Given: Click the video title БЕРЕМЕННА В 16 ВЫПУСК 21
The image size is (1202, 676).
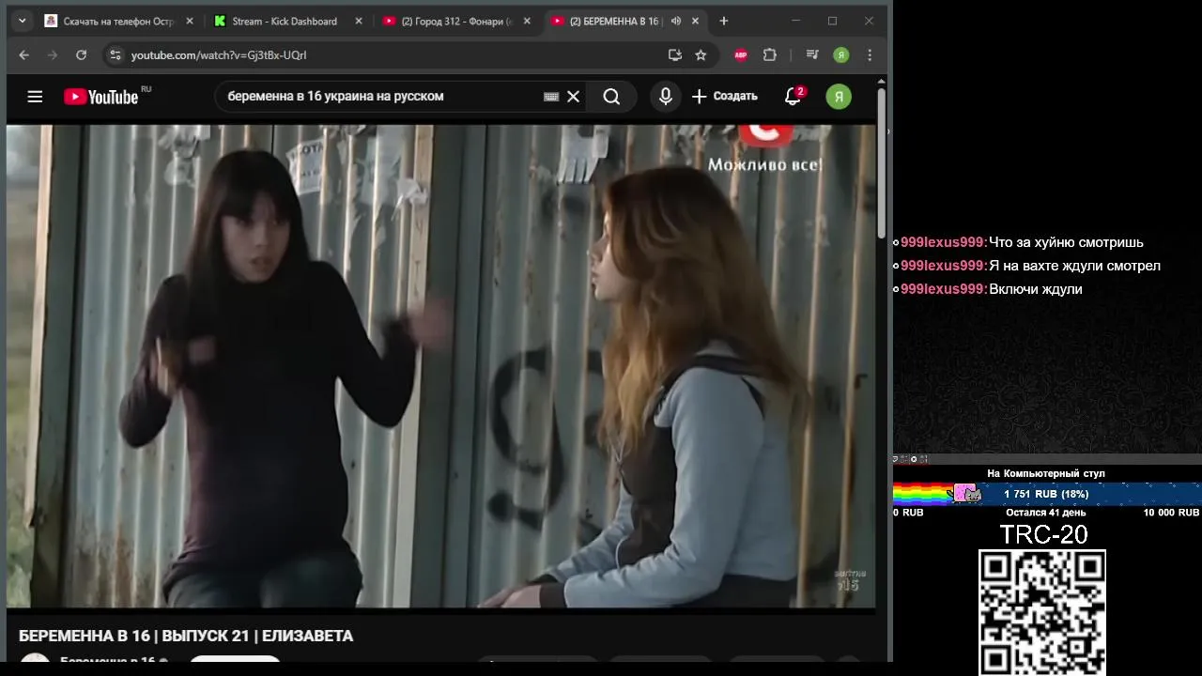Looking at the screenshot, I should 186,636.
